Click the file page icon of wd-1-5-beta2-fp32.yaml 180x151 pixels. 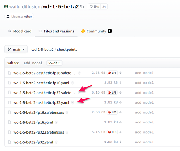pyautogui.click(x=10, y=142)
